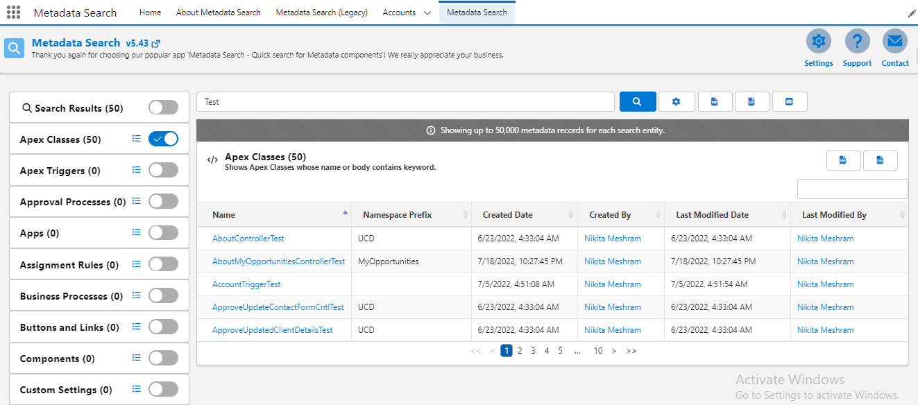Export Apex Classes table to CSV
The height and width of the screenshot is (405, 918).
pyautogui.click(x=880, y=160)
